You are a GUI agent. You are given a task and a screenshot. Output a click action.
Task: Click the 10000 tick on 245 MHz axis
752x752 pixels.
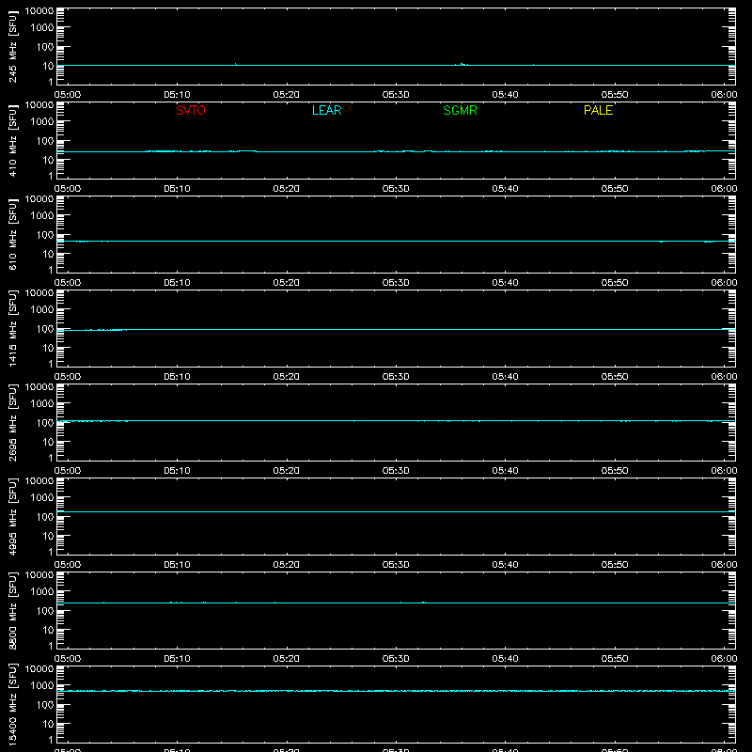(x=39, y=11)
